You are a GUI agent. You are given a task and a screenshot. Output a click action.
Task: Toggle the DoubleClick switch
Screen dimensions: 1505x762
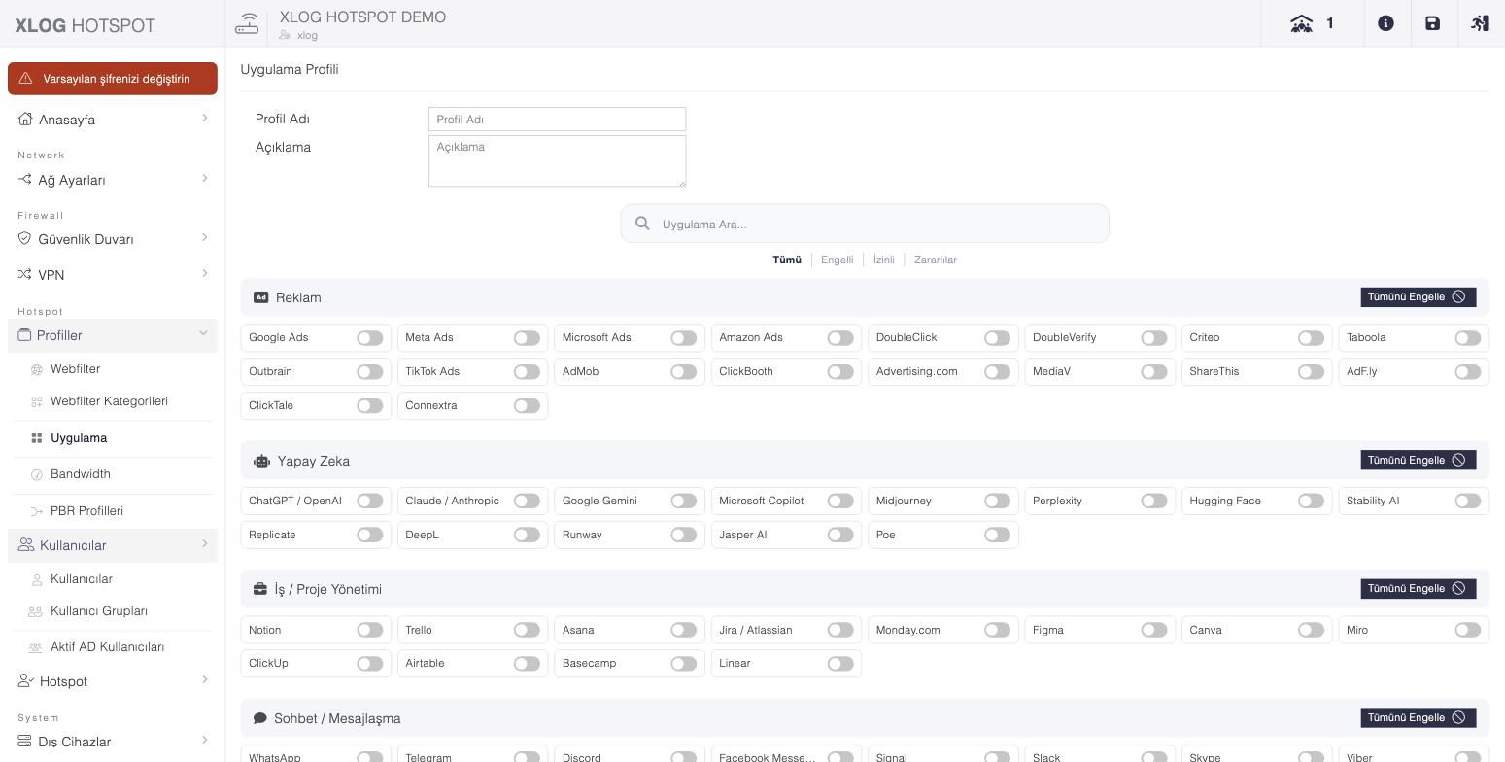[x=997, y=338]
